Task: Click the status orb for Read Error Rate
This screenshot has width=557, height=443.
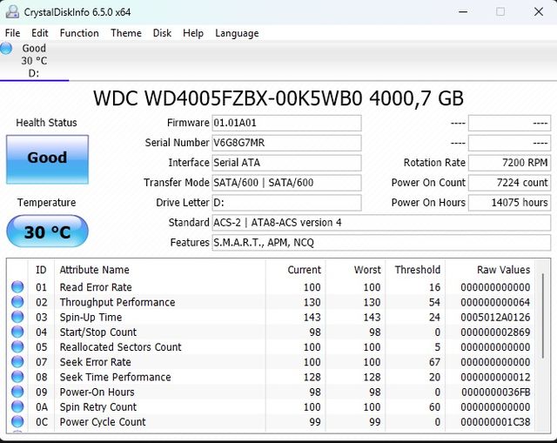Action: tap(17, 286)
